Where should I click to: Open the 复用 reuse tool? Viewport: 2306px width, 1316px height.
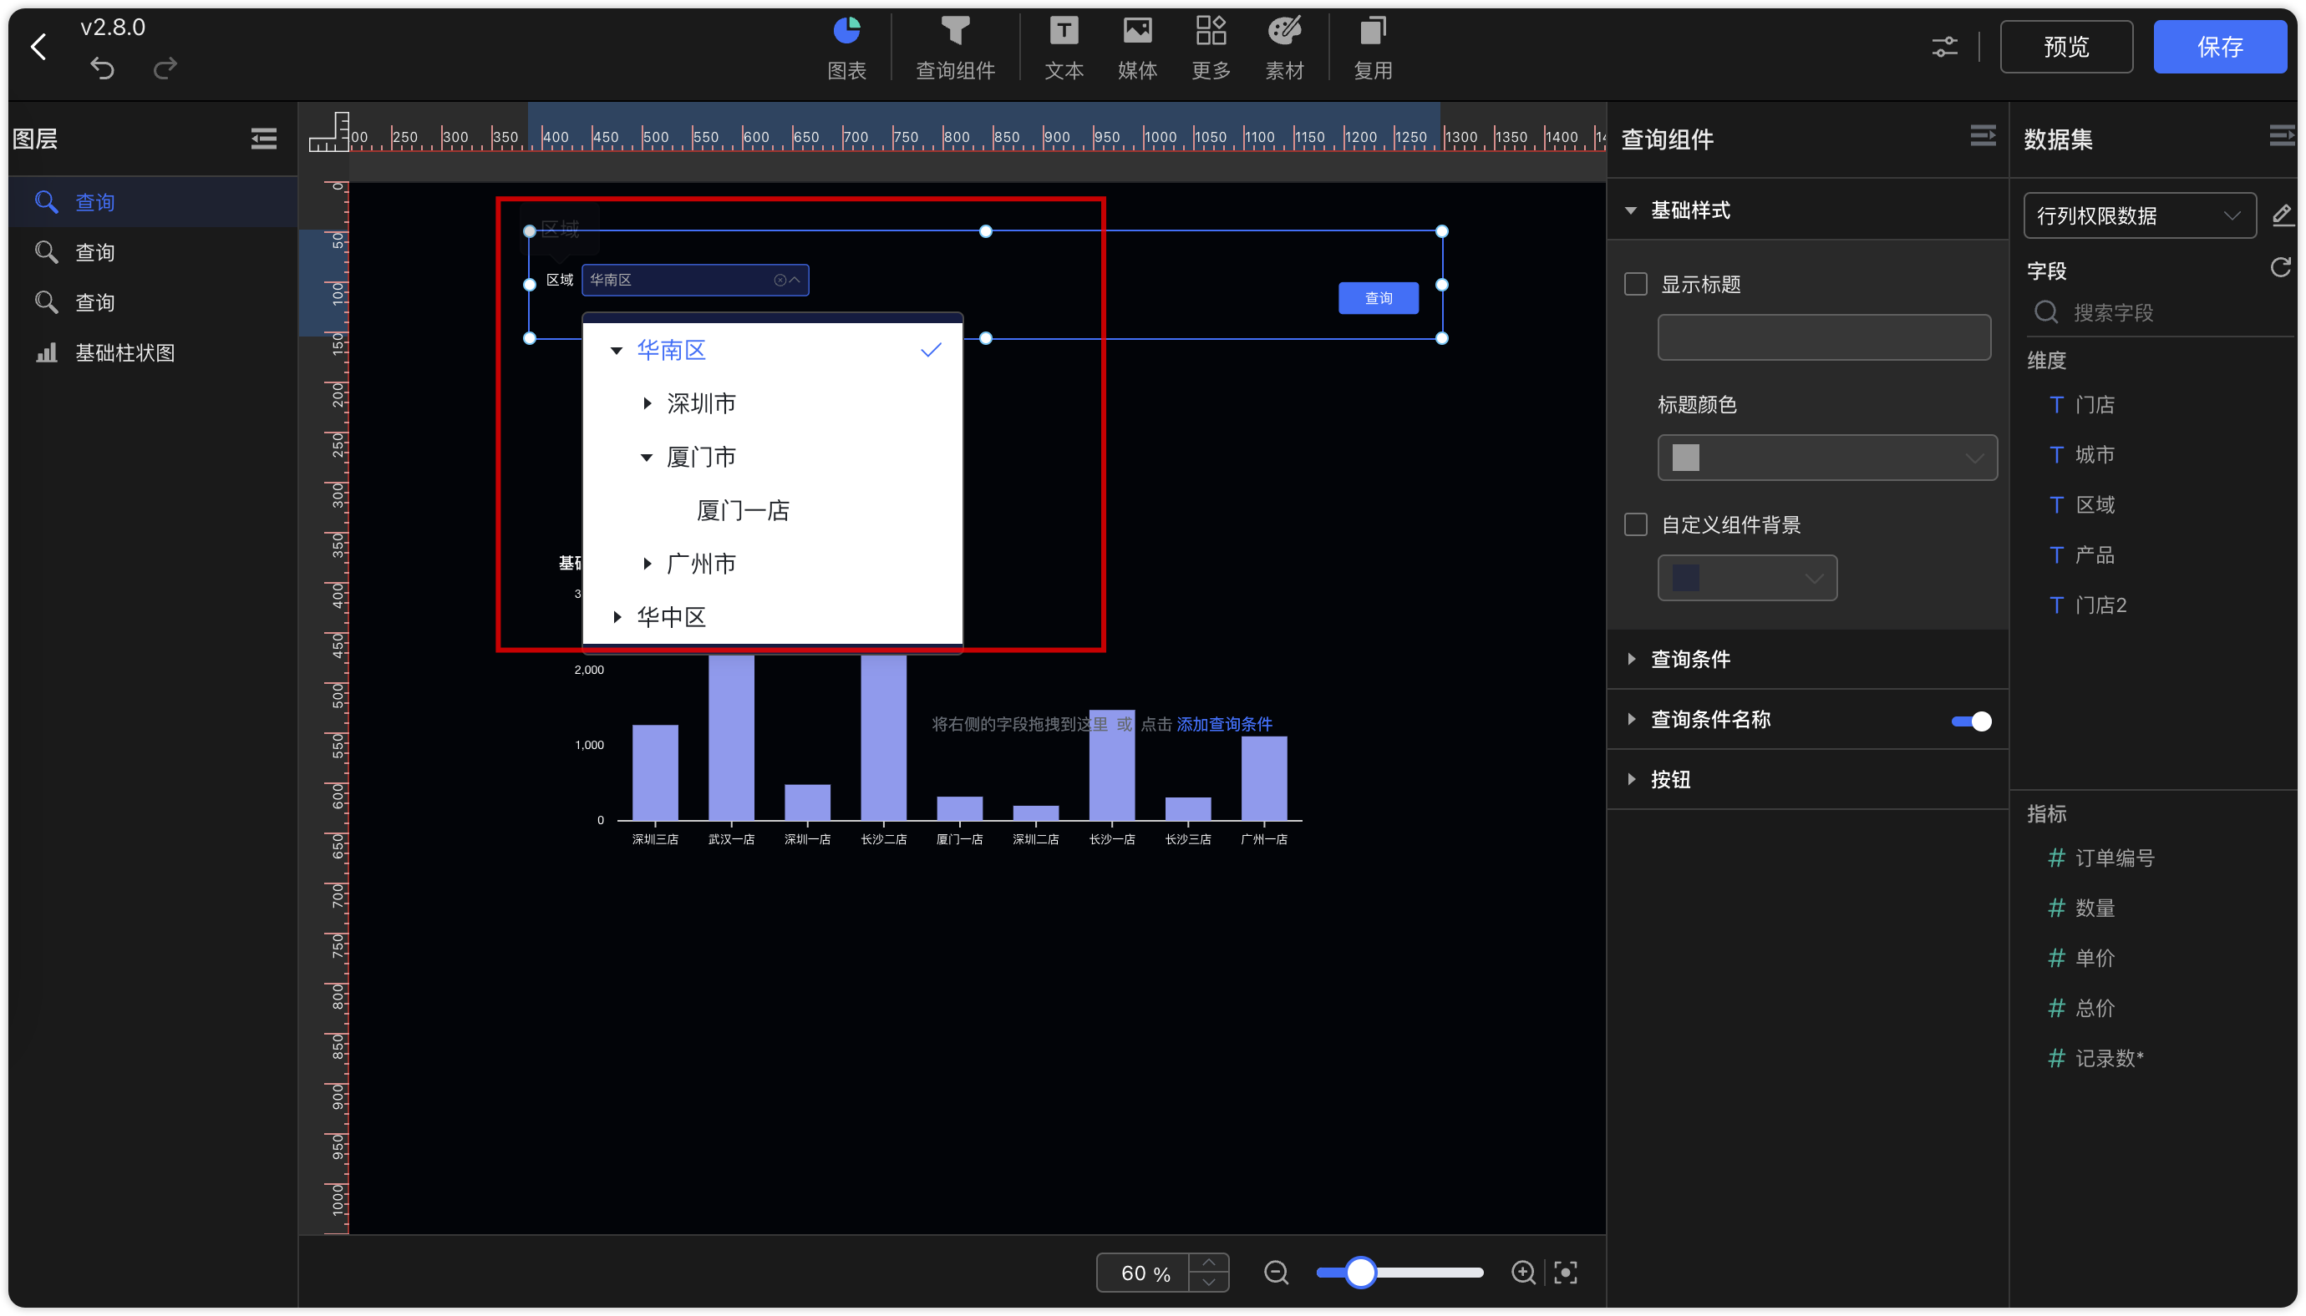pyautogui.click(x=1373, y=48)
